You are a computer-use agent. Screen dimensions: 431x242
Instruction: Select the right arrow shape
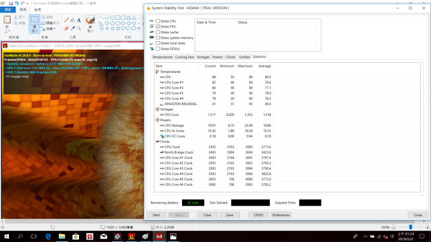(x=123, y=23)
